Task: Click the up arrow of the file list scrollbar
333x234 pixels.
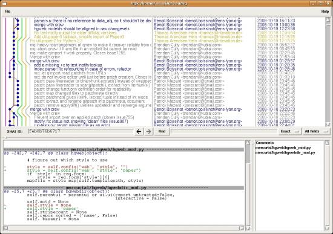Action: point(328,143)
